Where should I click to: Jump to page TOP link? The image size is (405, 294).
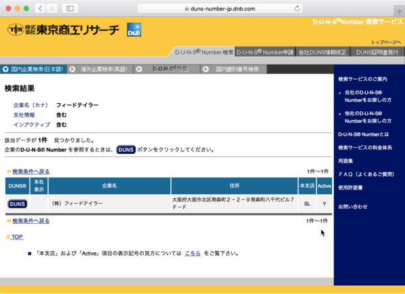(x=17, y=237)
